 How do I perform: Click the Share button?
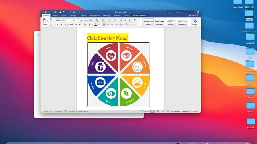point(191,16)
